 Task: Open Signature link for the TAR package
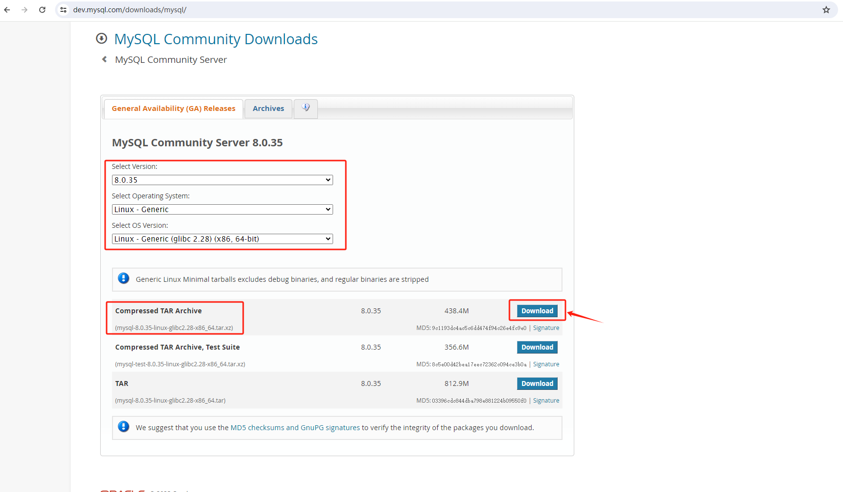tap(546, 401)
